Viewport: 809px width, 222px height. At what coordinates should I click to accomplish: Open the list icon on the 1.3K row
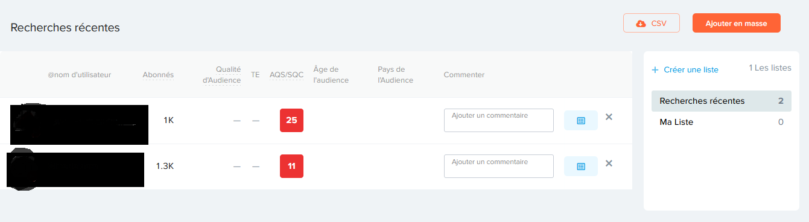pyautogui.click(x=580, y=166)
